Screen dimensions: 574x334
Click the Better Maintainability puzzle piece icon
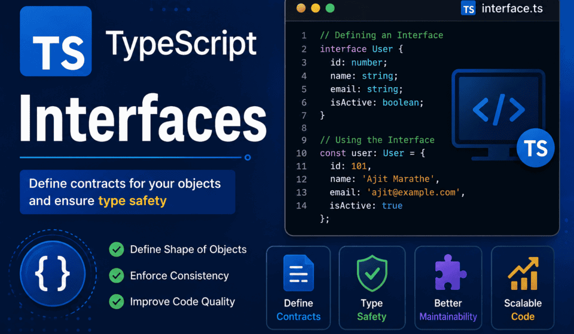(x=450, y=273)
